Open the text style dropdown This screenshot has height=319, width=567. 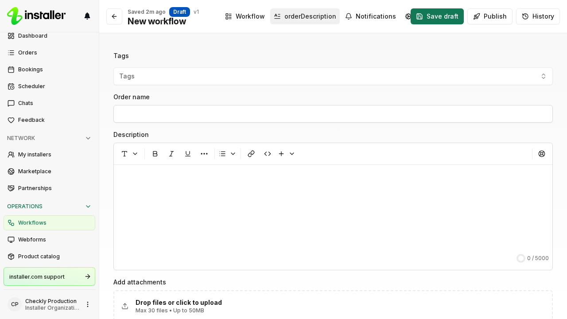[130, 154]
